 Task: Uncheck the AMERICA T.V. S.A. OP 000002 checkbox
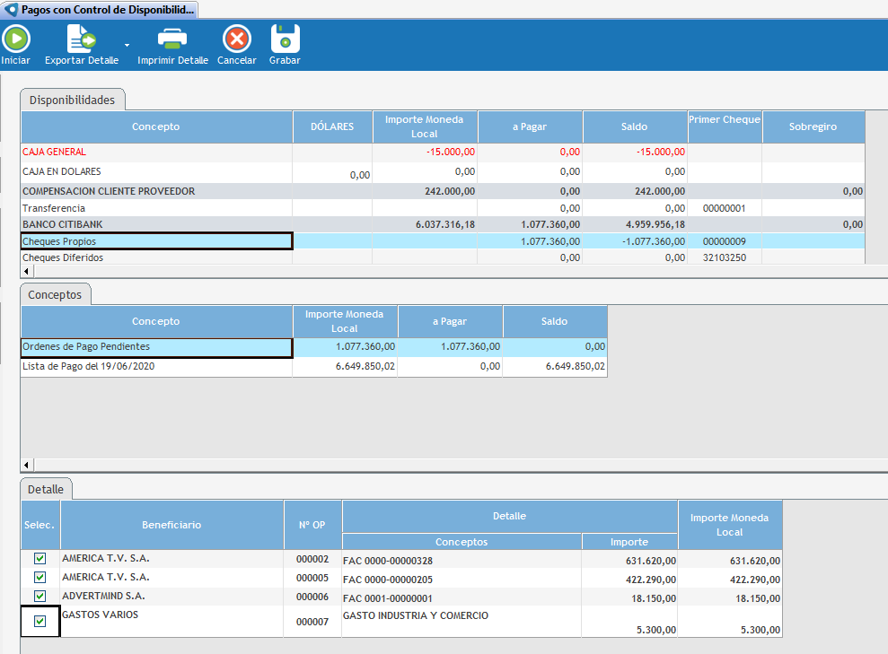click(x=40, y=559)
